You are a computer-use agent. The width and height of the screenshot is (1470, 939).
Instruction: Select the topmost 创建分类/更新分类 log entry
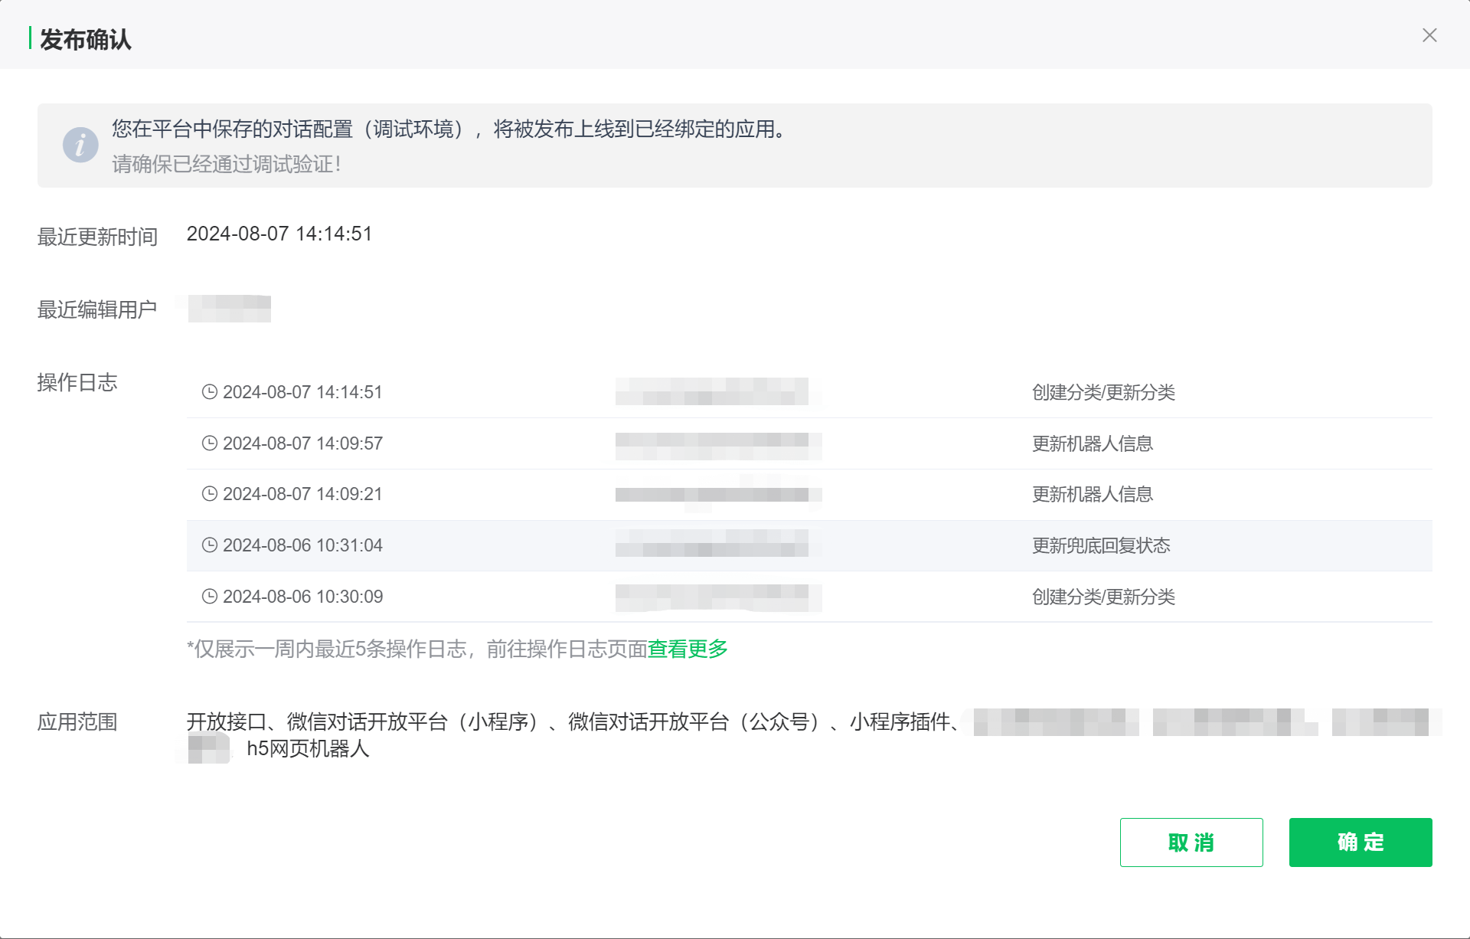tap(1105, 392)
